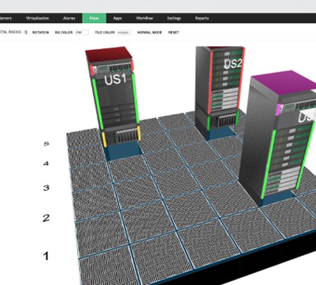Click the Tile Color value field
The width and height of the screenshot is (316, 285).
(124, 33)
